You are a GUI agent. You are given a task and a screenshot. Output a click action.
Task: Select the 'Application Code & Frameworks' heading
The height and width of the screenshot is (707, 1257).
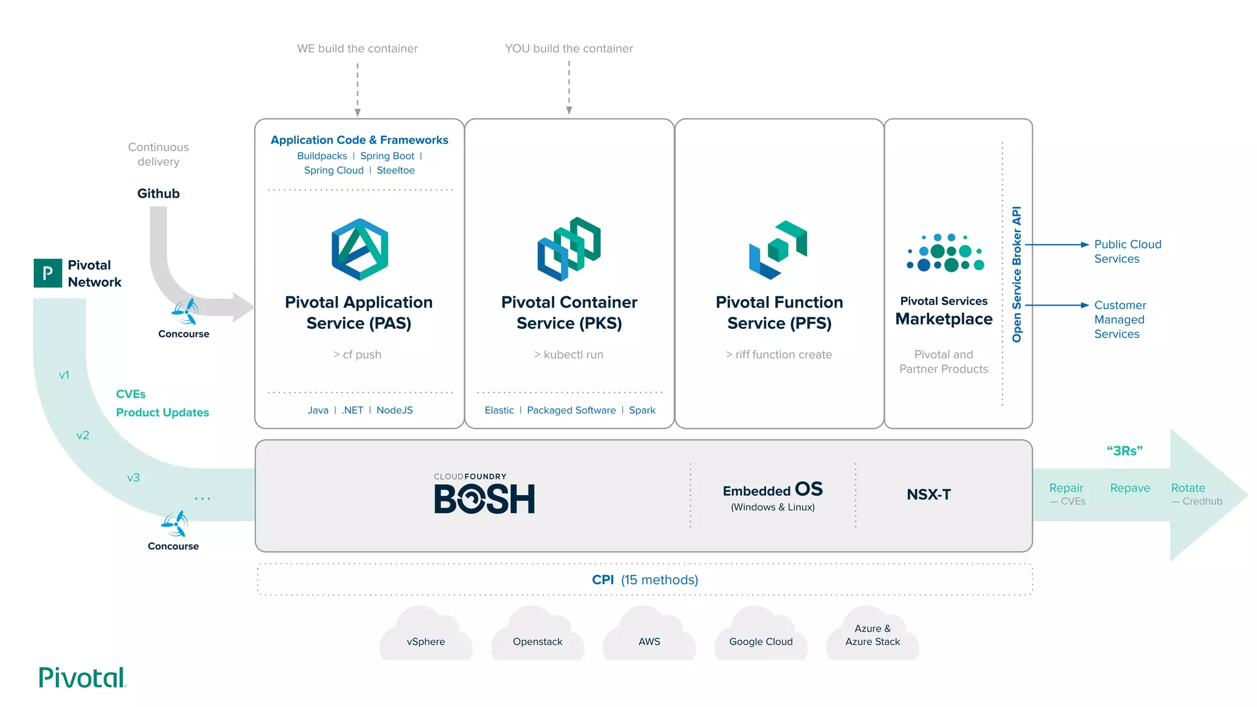coord(360,140)
